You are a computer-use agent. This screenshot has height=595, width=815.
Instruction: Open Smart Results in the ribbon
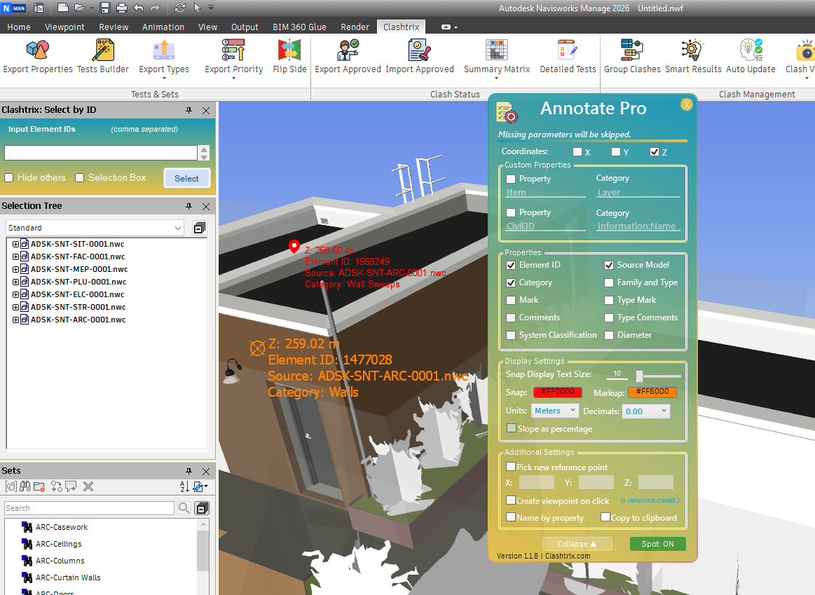pyautogui.click(x=693, y=50)
